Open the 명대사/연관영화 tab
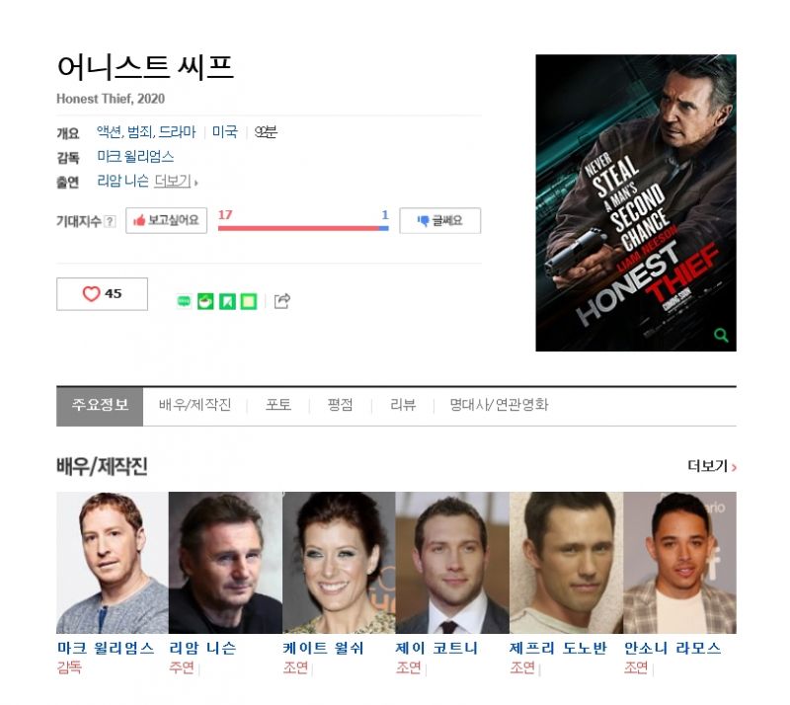This screenshot has width=790, height=705. tap(499, 405)
